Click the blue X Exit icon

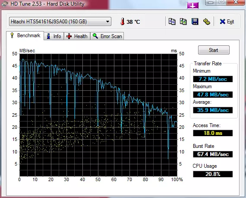222,22
